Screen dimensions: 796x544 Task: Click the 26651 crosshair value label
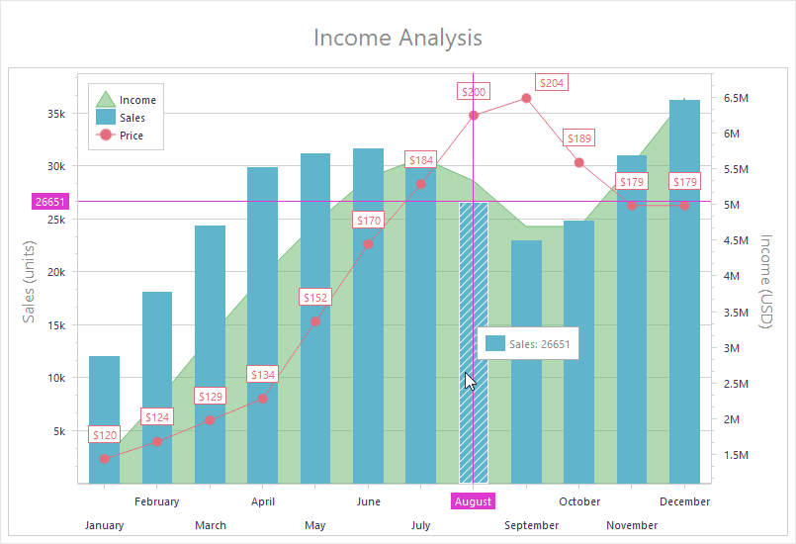50,202
